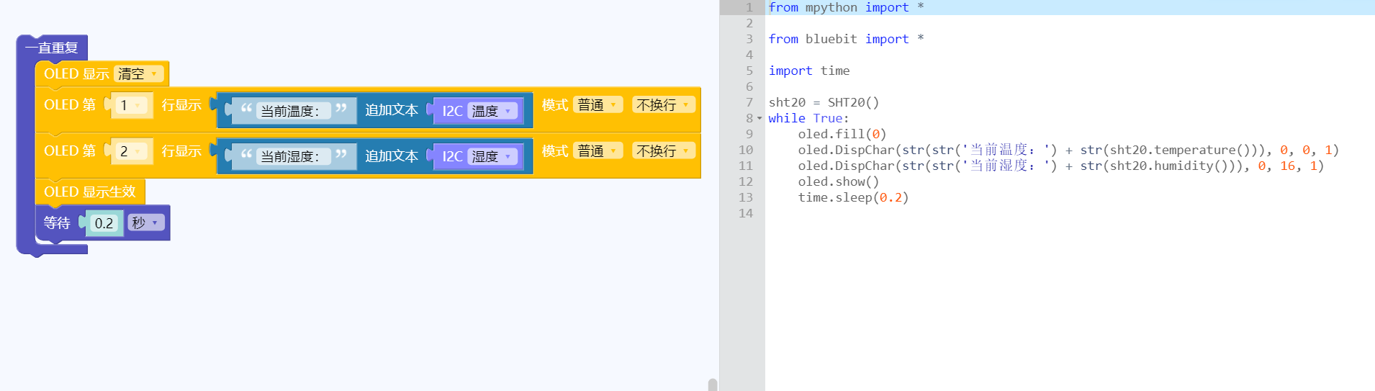Collapse the while True code fold arrow
This screenshot has width=1375, height=391.
tap(759, 119)
